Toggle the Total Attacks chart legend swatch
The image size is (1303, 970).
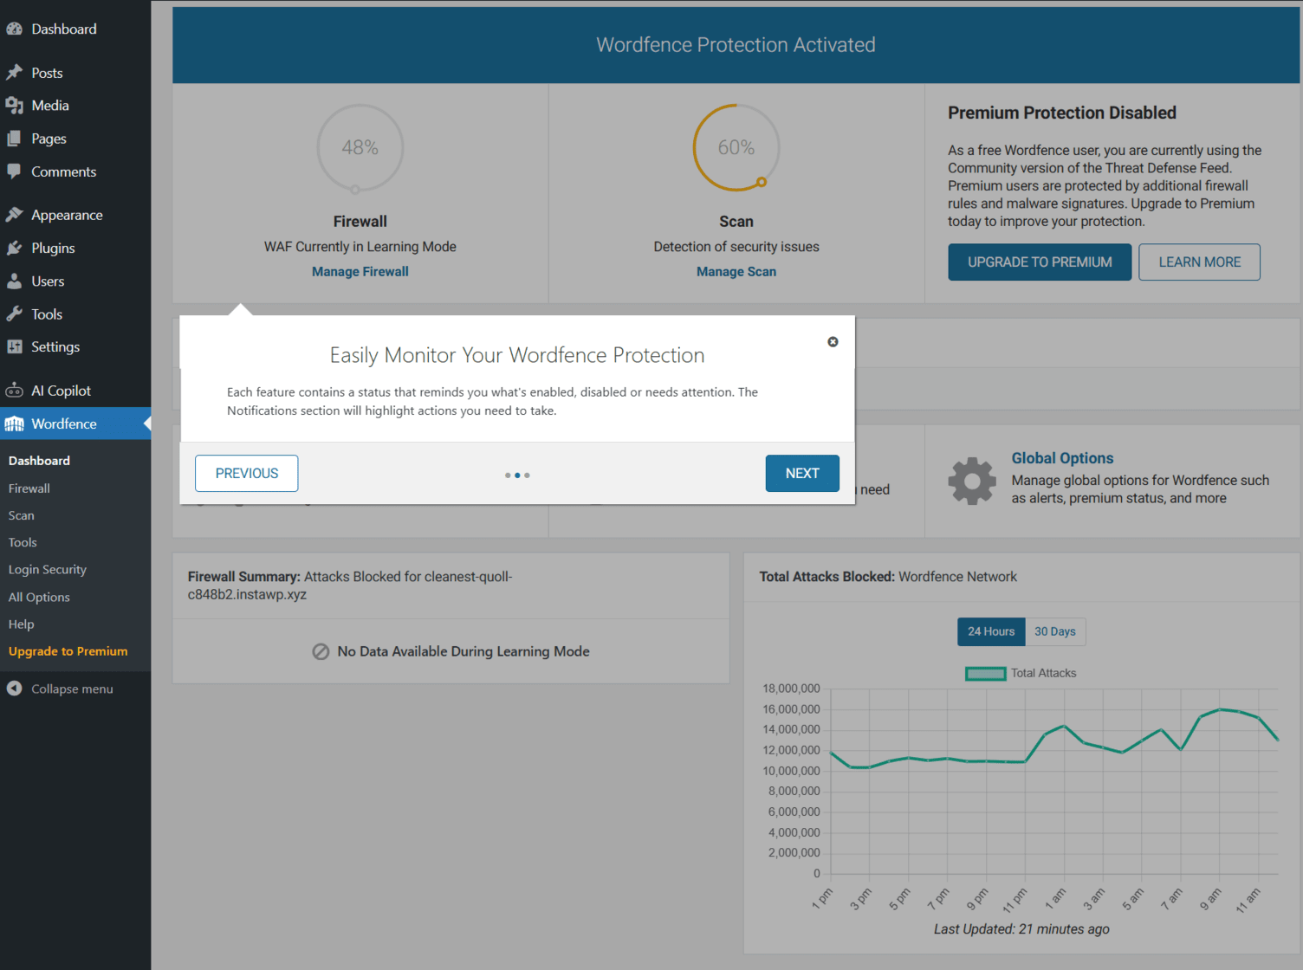986,674
